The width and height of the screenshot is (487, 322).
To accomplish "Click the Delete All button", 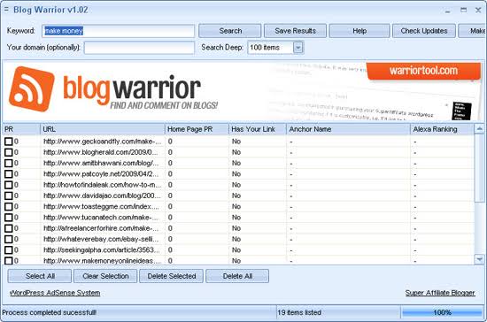I will point(237,276).
